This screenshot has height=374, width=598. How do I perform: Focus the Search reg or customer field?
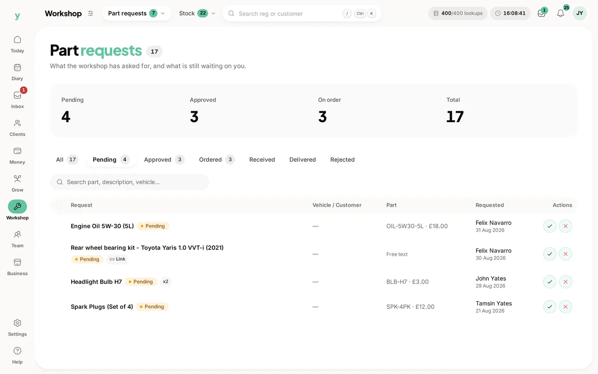pyautogui.click(x=302, y=13)
